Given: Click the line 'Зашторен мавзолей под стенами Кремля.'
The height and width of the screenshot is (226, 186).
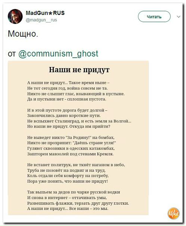Looking at the screenshot, I should pos(70,154).
